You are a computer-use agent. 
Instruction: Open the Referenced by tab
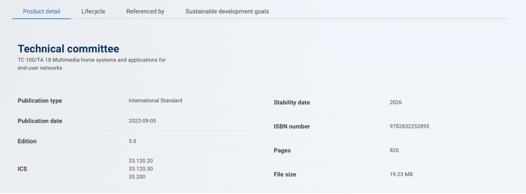coord(145,11)
